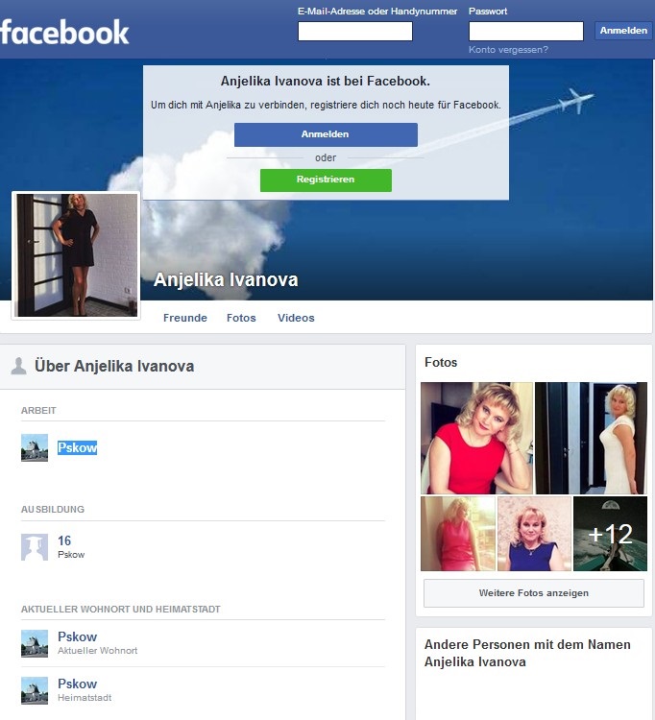
Task: Focus the E-Mail-Adresse oder Handynummer field
Action: (x=355, y=32)
